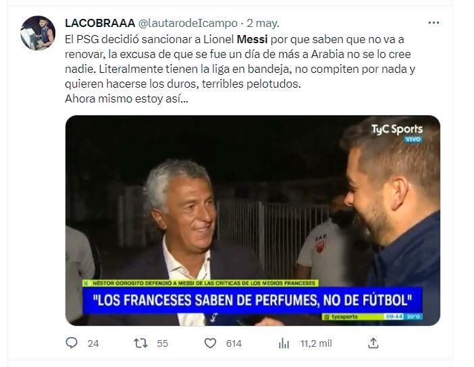This screenshot has height=367, width=474.
Task: Share the tweet via upload arrow icon
Action: [373, 343]
